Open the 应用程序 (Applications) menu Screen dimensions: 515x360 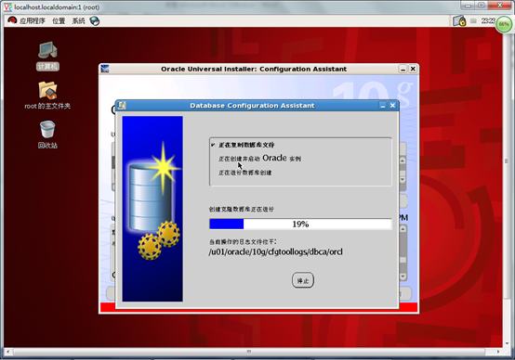tap(33, 21)
